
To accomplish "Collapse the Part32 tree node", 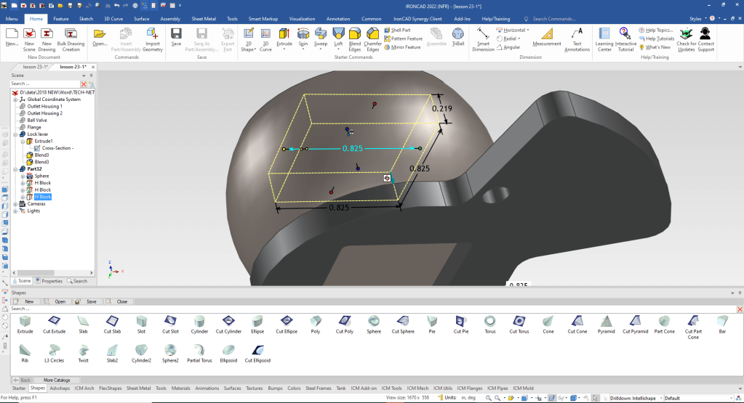I will [15, 169].
